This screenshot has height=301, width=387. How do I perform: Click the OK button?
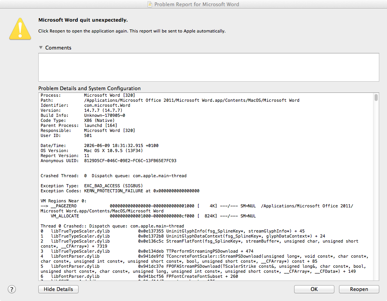[x=314, y=289]
